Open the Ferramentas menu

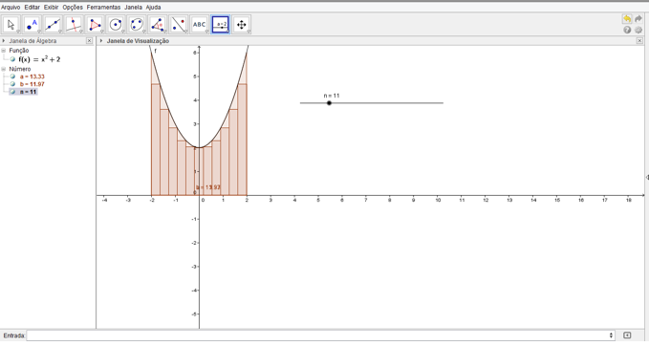(103, 7)
